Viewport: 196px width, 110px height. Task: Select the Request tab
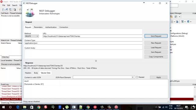pos(28,27)
